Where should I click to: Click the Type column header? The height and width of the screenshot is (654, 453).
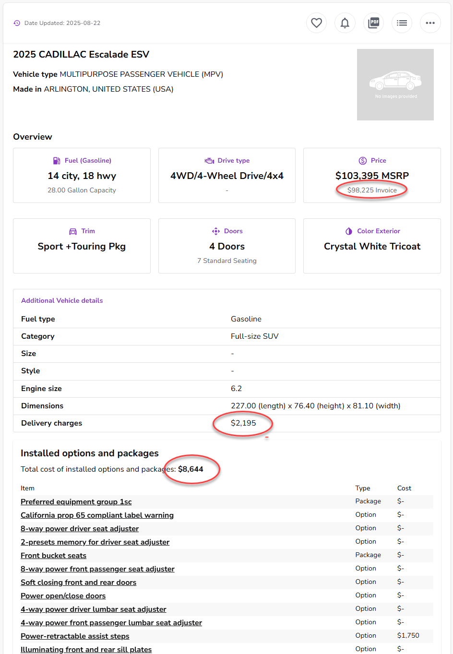pos(363,488)
